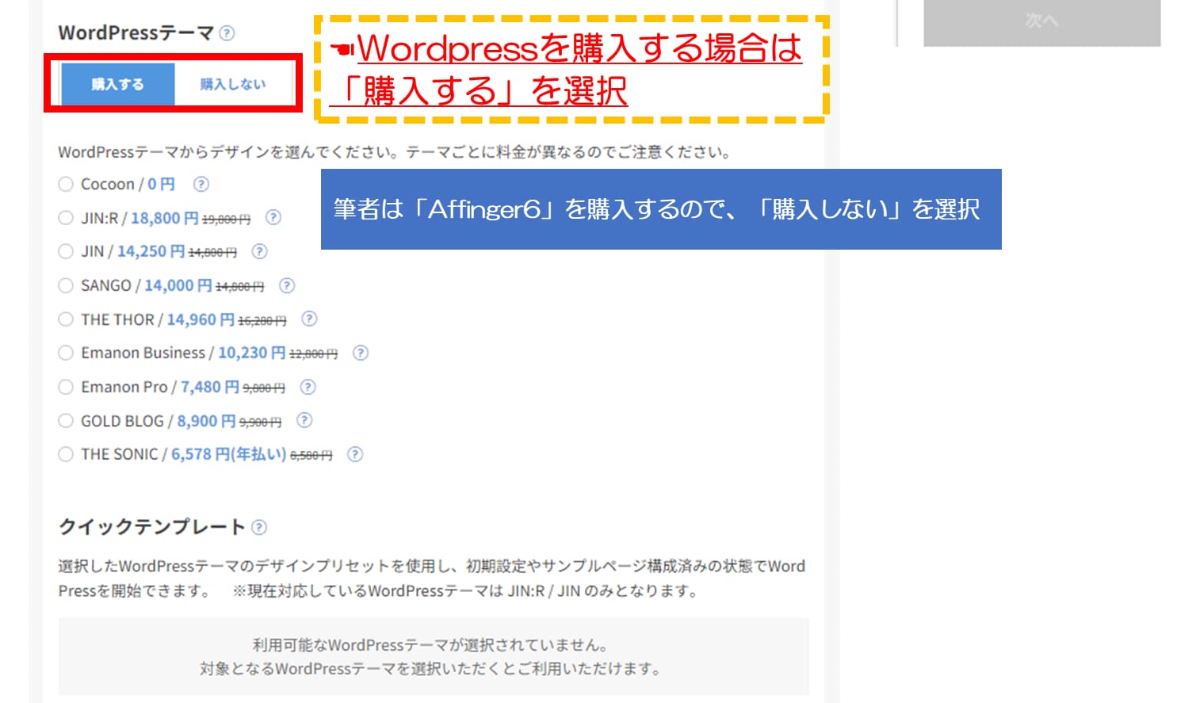Click the Emanon Business theme label text
Viewport: 1177px width, 703px height.
(209, 353)
